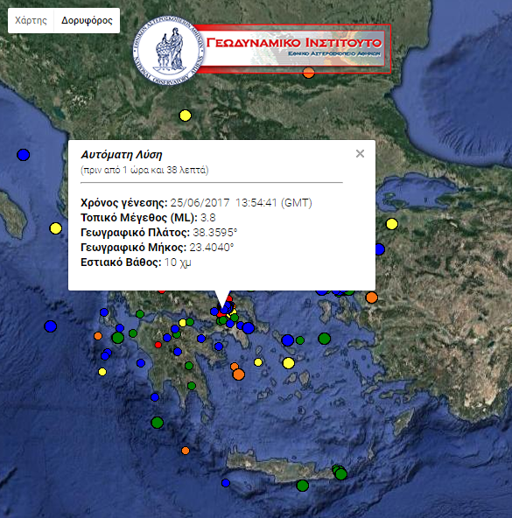This screenshot has width=512, height=518.
Task: Click the green marker cluster in eastern Crete
Action: click(x=340, y=472)
